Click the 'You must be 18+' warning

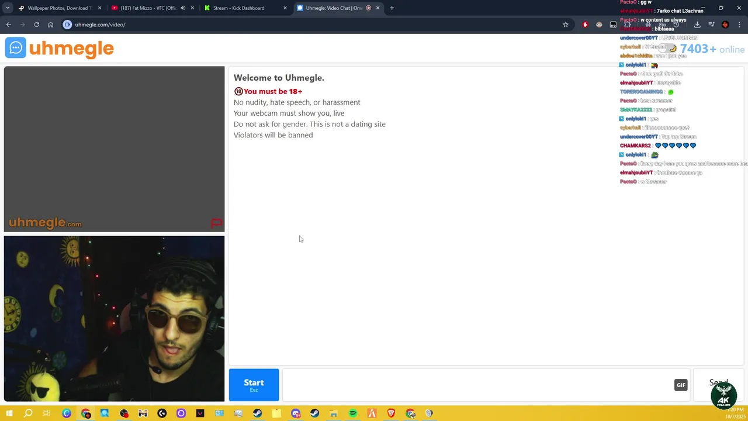pos(268,91)
